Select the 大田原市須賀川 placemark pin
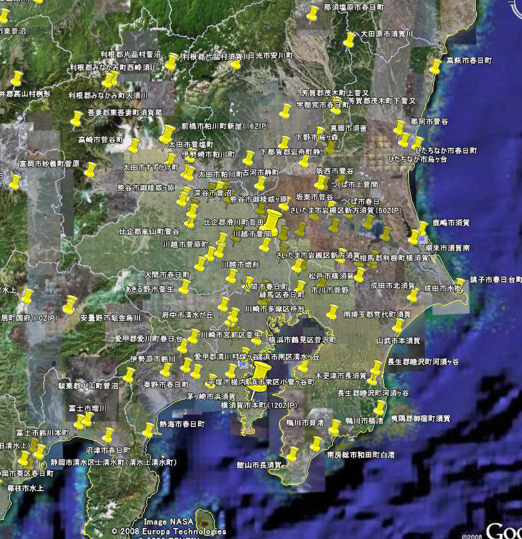 (x=350, y=39)
